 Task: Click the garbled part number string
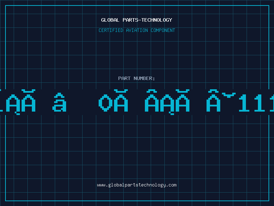(x=137, y=102)
